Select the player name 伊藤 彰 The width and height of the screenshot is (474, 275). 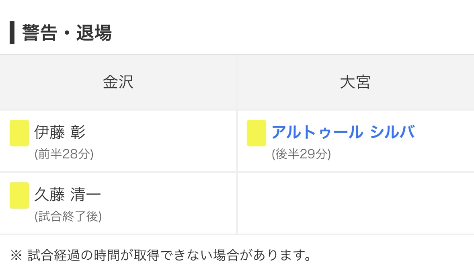click(60, 132)
